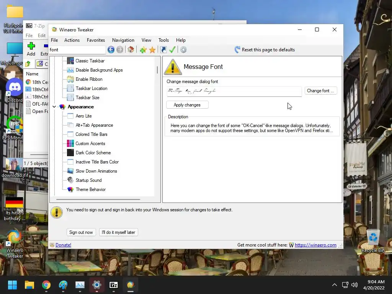
Task: Click the tree panel horizontal scrollbar
Action: (x=98, y=199)
